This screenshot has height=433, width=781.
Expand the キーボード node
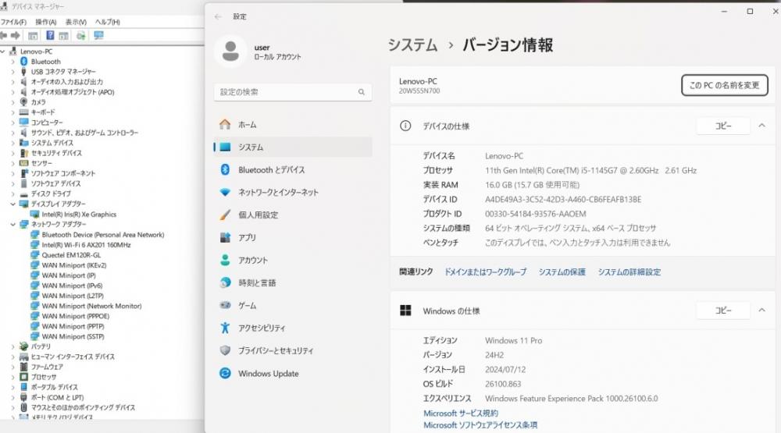coord(13,112)
